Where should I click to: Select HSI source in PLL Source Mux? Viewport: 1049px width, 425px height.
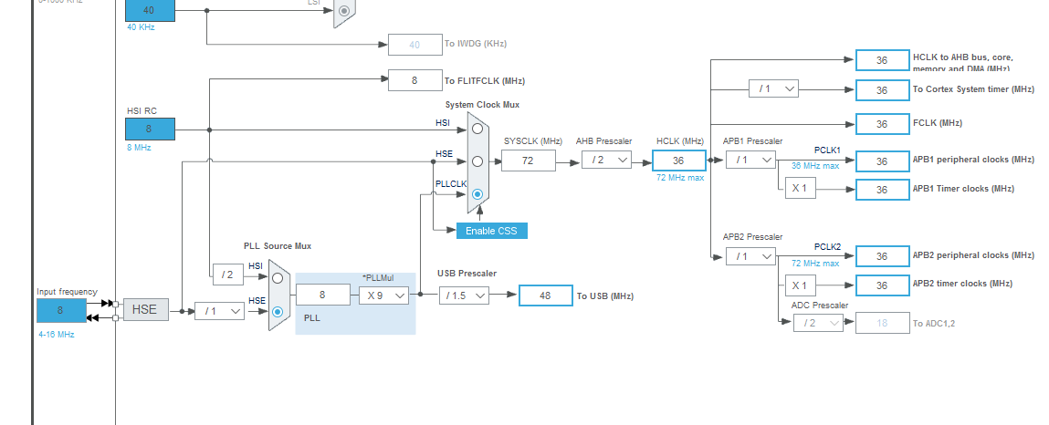pos(277,278)
